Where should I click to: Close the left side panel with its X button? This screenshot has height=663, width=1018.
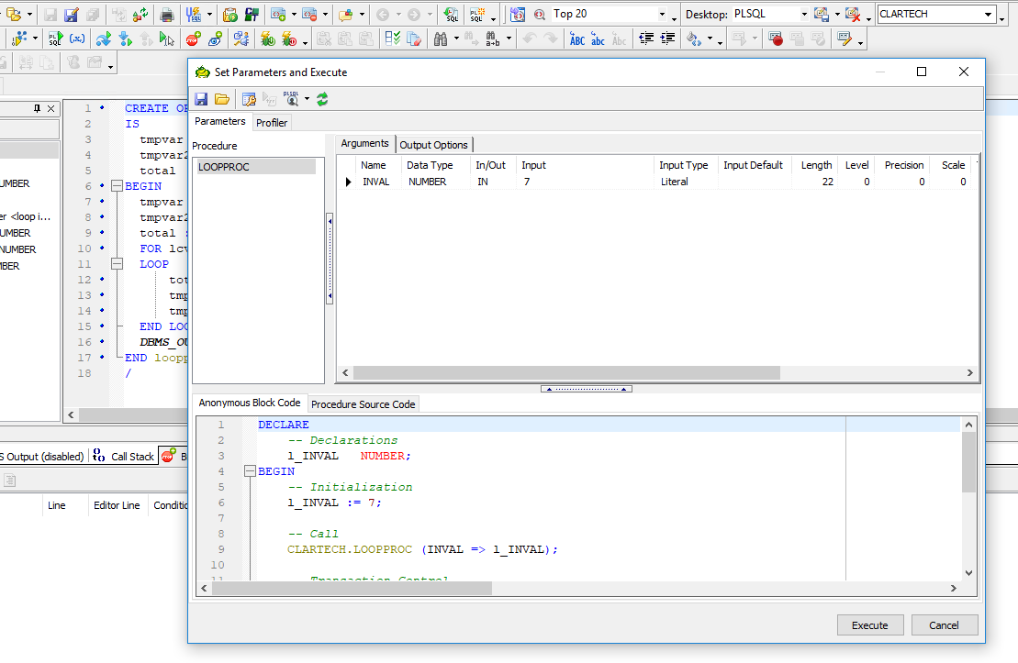click(50, 109)
